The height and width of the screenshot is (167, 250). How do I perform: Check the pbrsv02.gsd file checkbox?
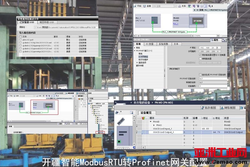(x=20, y=39)
